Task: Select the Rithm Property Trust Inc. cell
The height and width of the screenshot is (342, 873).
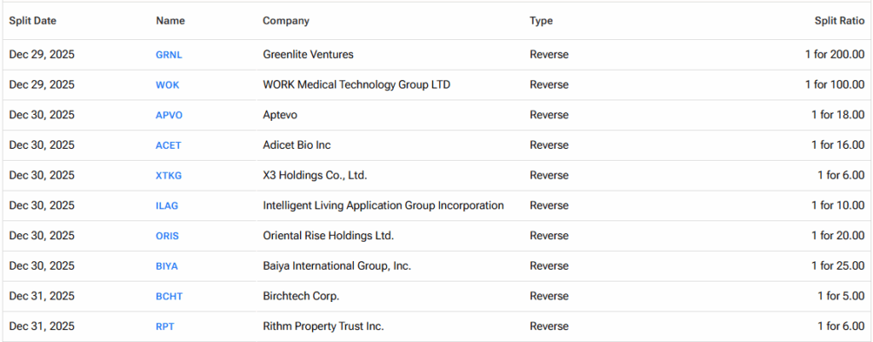Action: tap(323, 326)
